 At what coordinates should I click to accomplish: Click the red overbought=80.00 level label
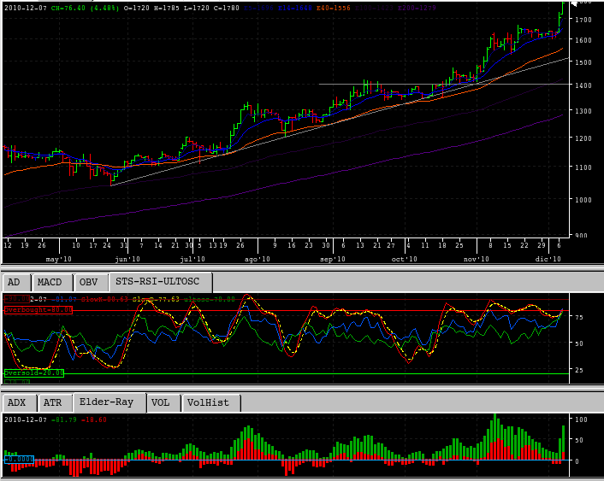38,310
